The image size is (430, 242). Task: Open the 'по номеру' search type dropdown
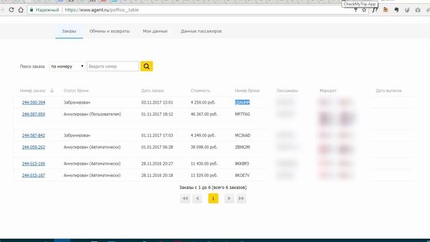click(x=67, y=67)
